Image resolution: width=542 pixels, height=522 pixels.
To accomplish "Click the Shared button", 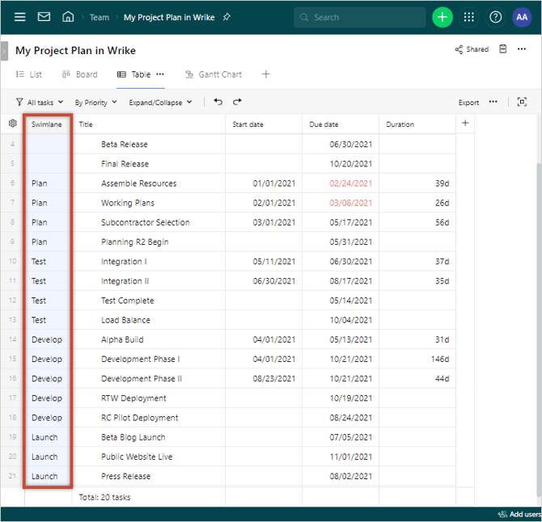I will [472, 49].
